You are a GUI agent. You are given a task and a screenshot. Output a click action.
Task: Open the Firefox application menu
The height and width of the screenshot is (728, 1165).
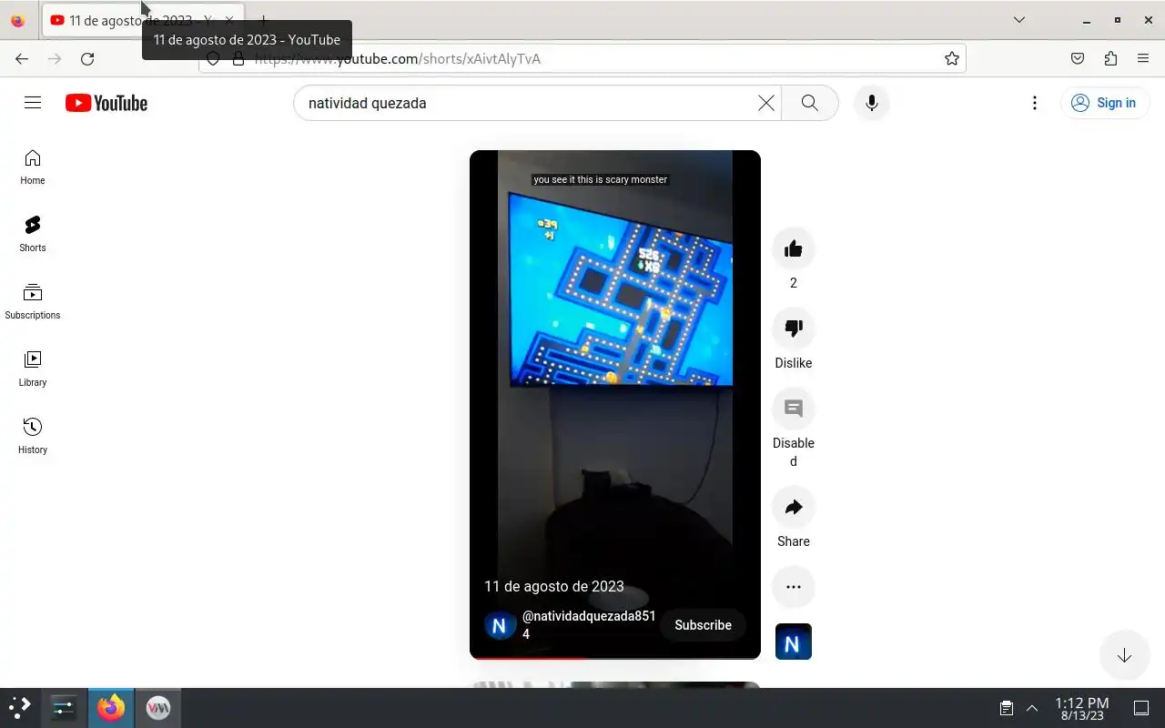[x=1143, y=59]
